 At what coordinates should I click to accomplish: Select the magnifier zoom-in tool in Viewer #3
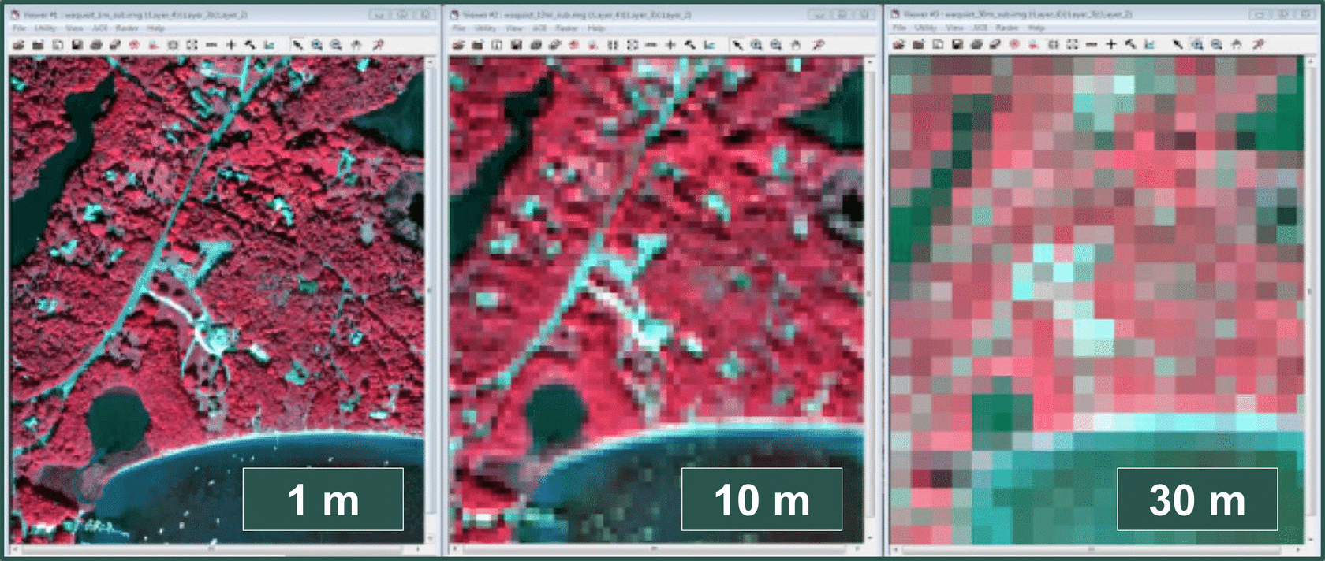[1196, 44]
